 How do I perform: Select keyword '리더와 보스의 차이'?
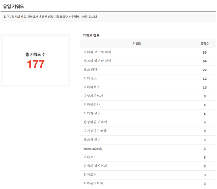[97, 52]
